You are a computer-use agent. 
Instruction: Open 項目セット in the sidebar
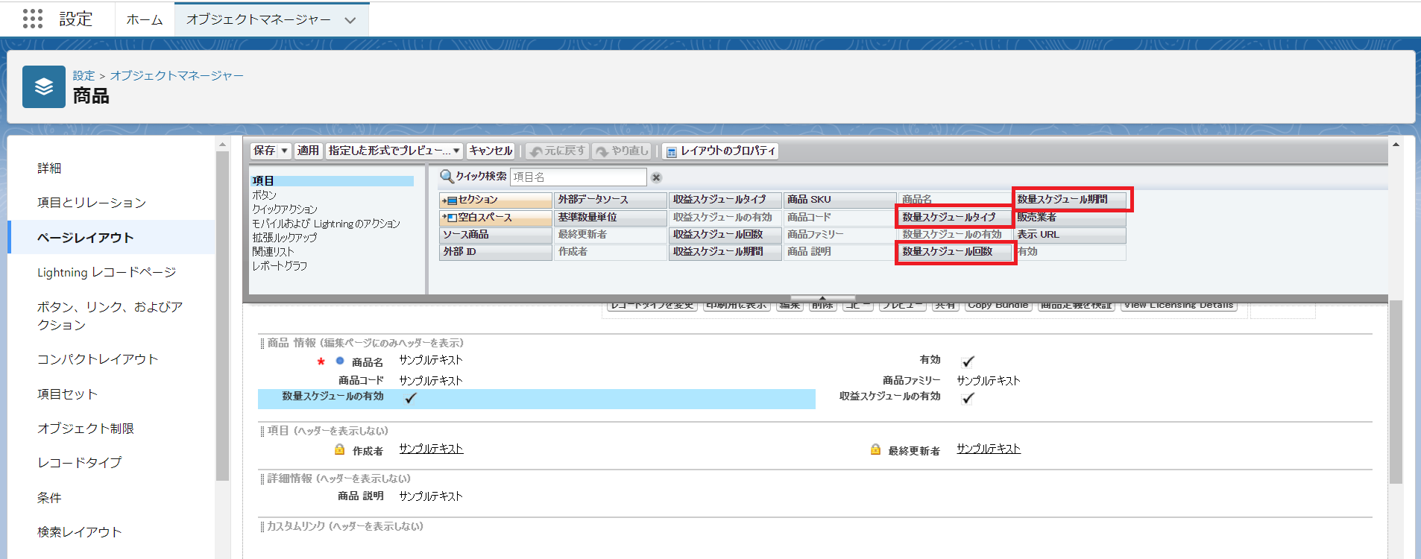coord(67,394)
